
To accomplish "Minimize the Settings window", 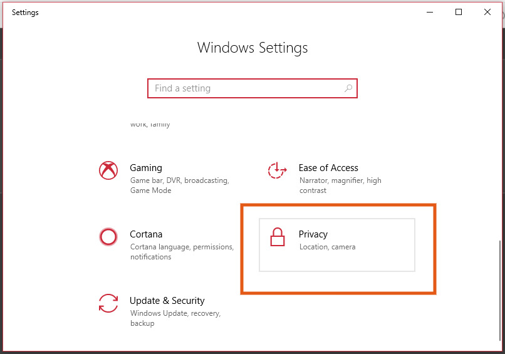I will point(430,13).
